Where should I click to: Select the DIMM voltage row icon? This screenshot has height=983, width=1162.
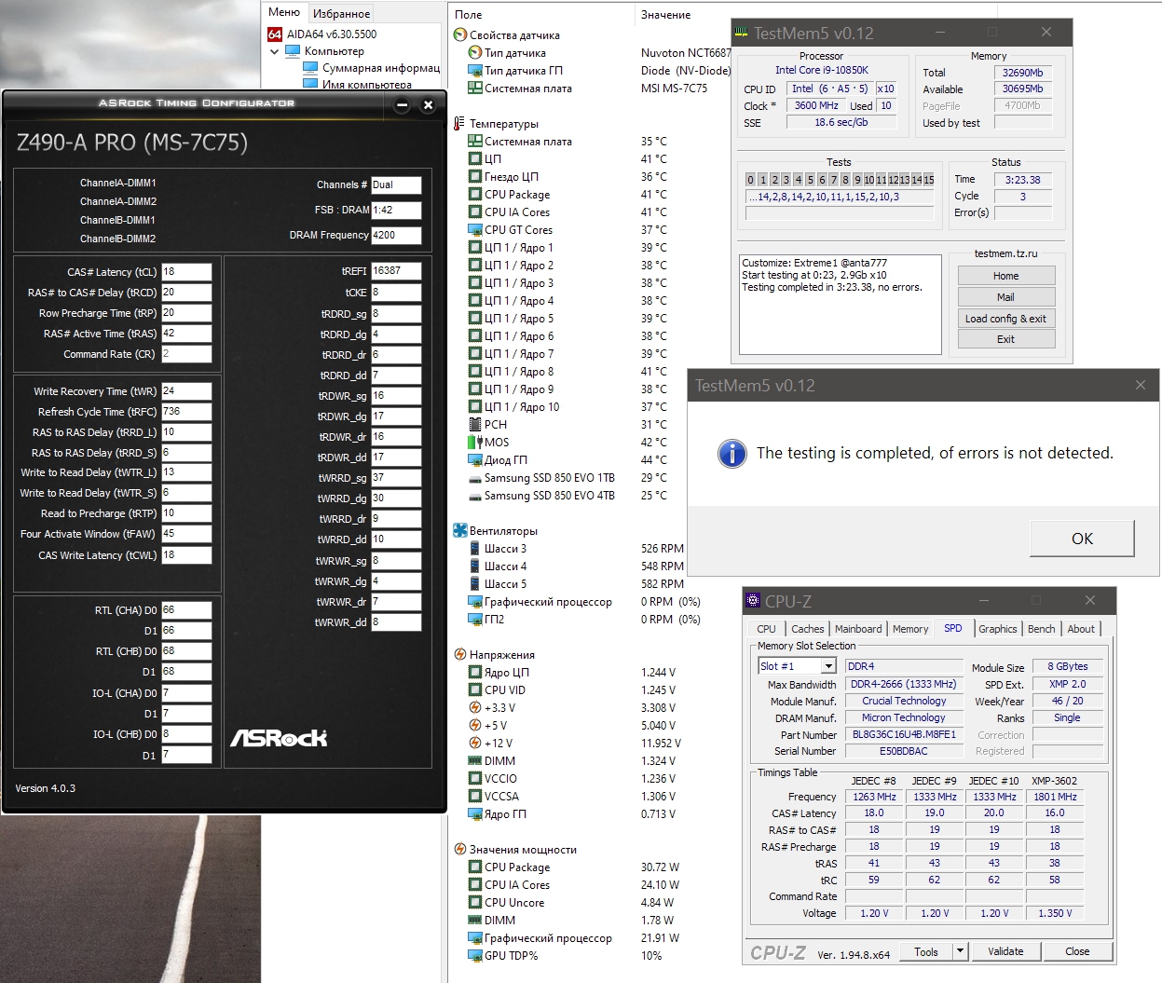point(474,761)
